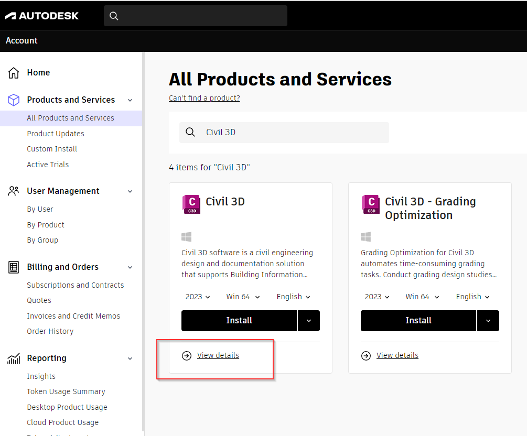Click the Products and Services cube icon

tap(14, 100)
